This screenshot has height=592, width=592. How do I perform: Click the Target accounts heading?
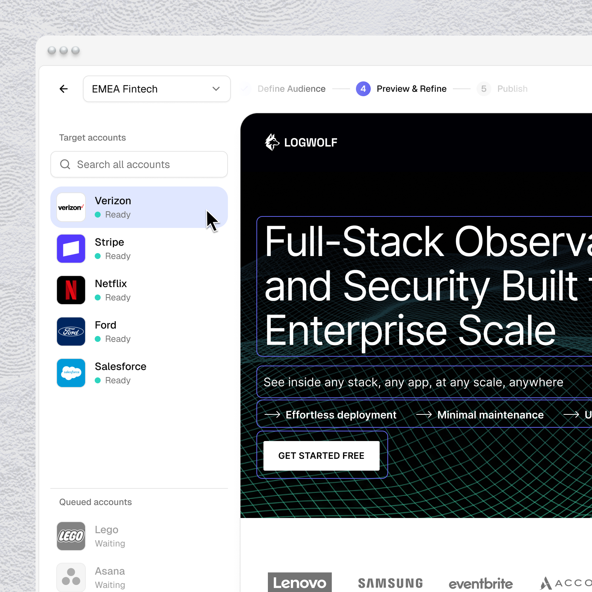coord(92,138)
